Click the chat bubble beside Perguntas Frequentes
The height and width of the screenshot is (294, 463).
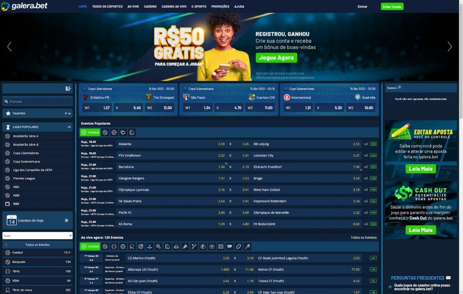pos(448,278)
